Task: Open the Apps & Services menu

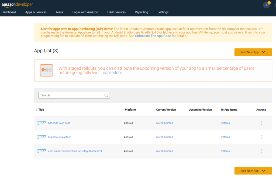Action: point(36,12)
